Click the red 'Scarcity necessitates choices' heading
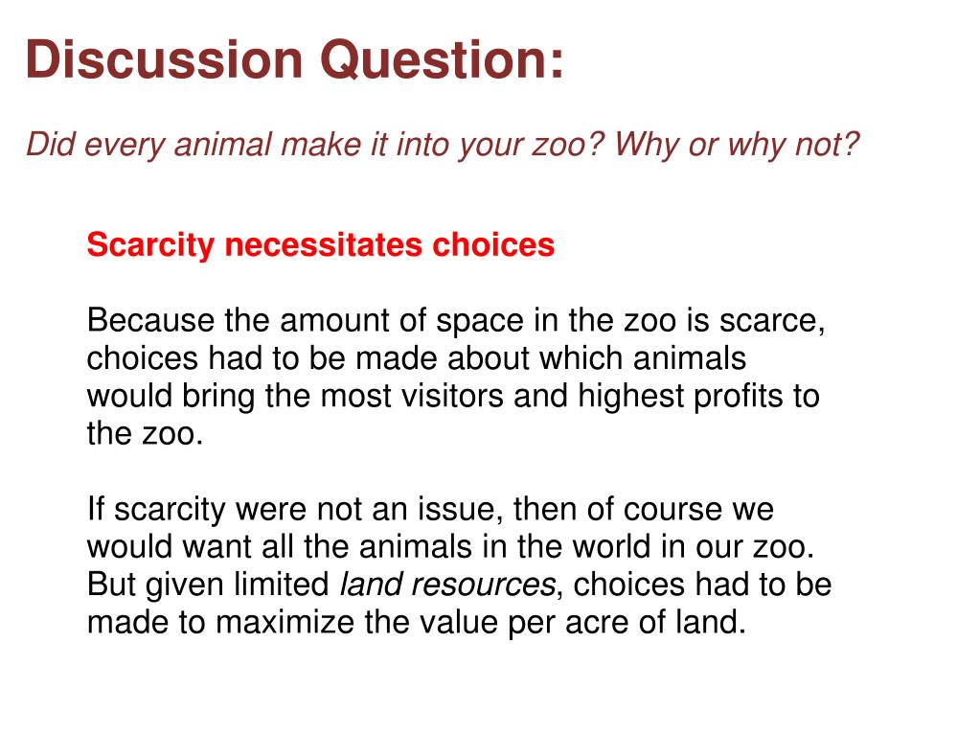 click(321, 245)
